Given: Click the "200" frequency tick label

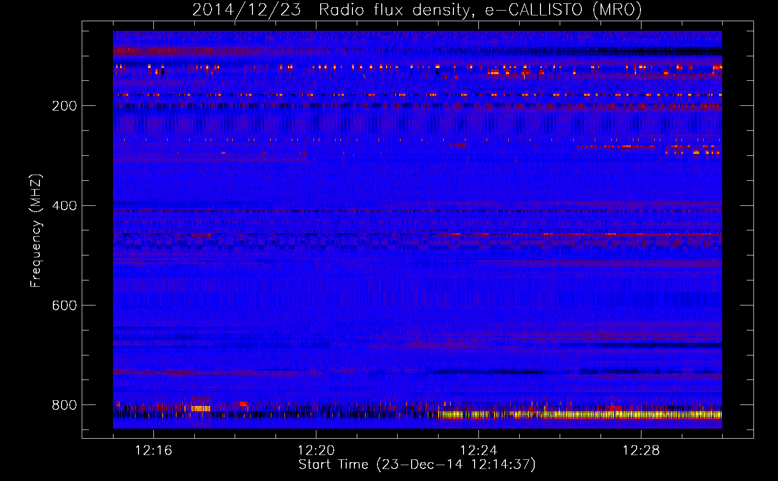Looking at the screenshot, I should coord(64,106).
